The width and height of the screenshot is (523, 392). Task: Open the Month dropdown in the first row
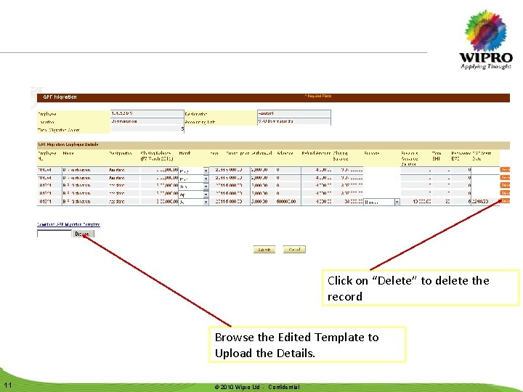[x=193, y=171]
